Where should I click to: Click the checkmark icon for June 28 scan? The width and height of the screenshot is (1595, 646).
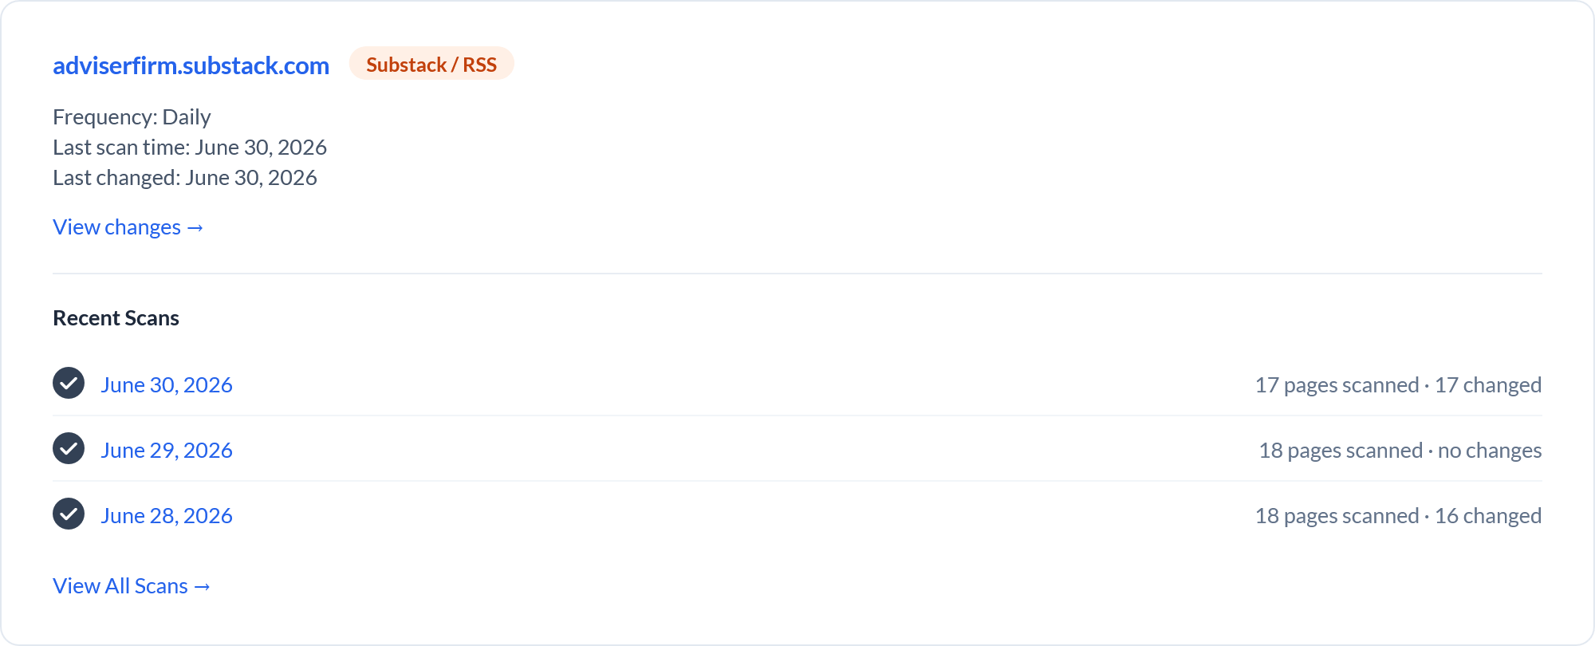69,514
